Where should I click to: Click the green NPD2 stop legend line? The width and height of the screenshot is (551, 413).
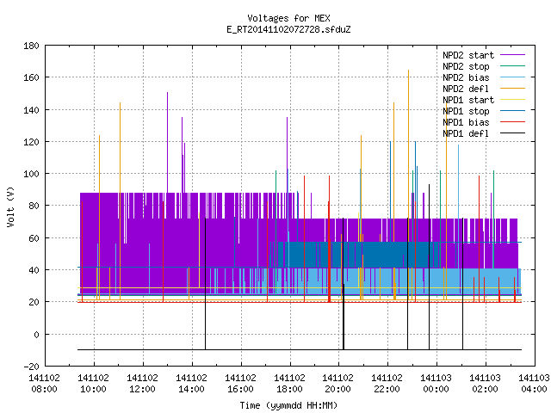tap(512, 66)
